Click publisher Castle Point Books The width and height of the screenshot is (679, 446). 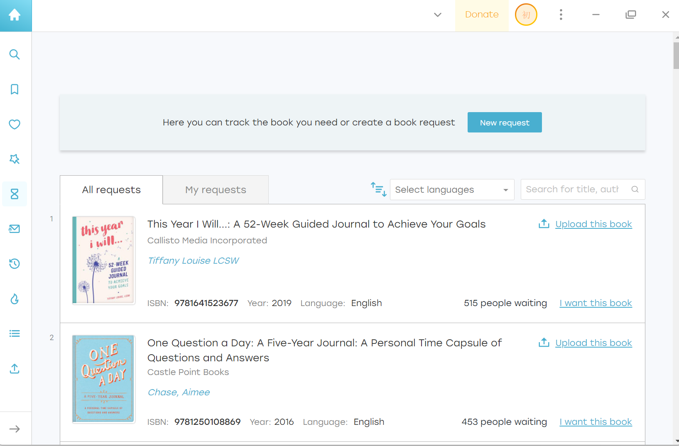tap(188, 372)
